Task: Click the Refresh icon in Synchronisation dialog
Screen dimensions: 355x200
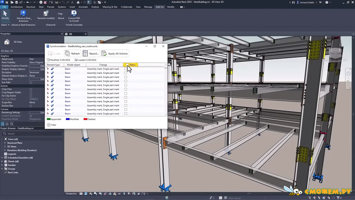Action: click(x=67, y=53)
